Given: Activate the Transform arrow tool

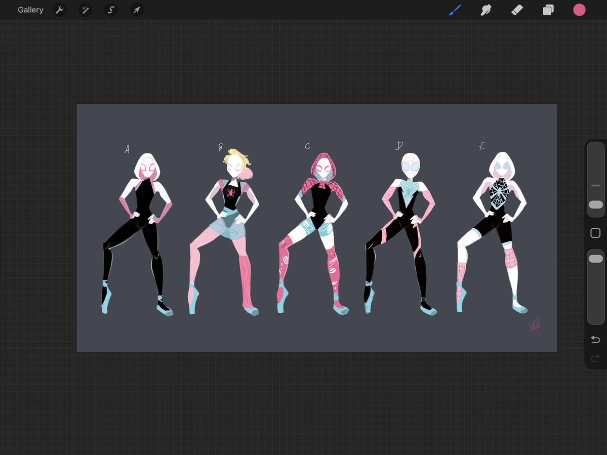Looking at the screenshot, I should pos(137,10).
